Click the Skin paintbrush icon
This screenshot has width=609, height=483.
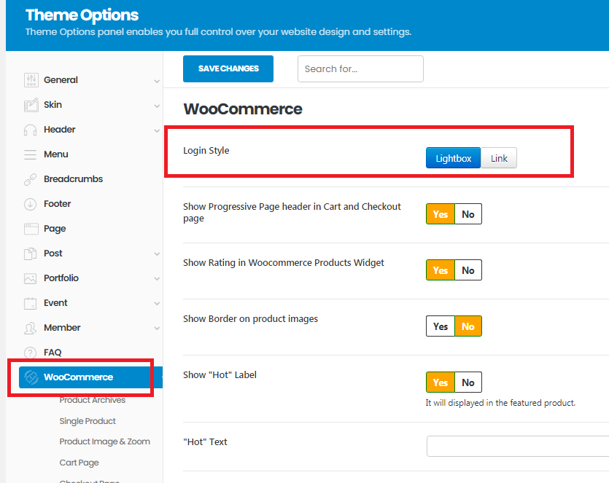pos(31,105)
